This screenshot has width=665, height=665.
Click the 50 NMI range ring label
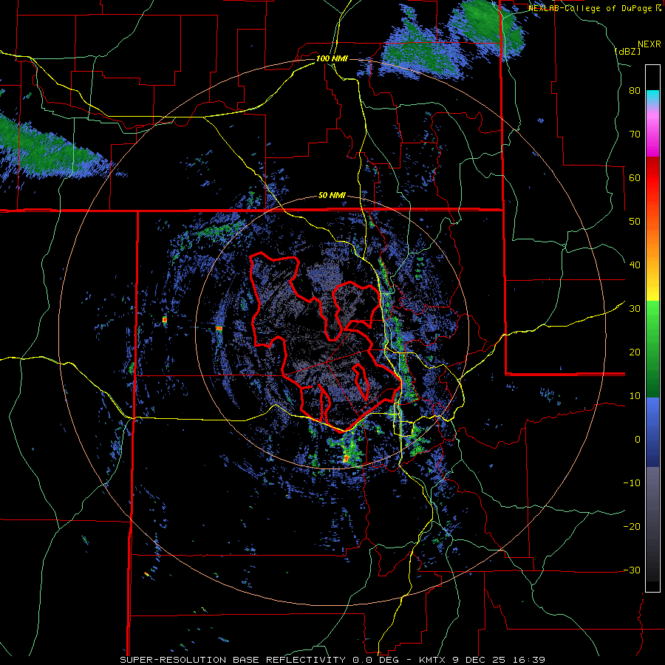(x=332, y=196)
